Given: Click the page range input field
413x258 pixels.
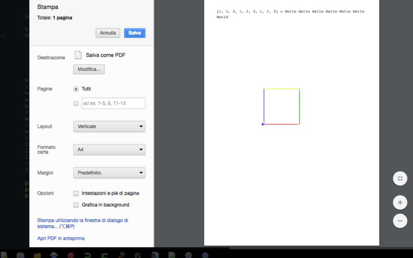Looking at the screenshot, I should click(x=114, y=103).
